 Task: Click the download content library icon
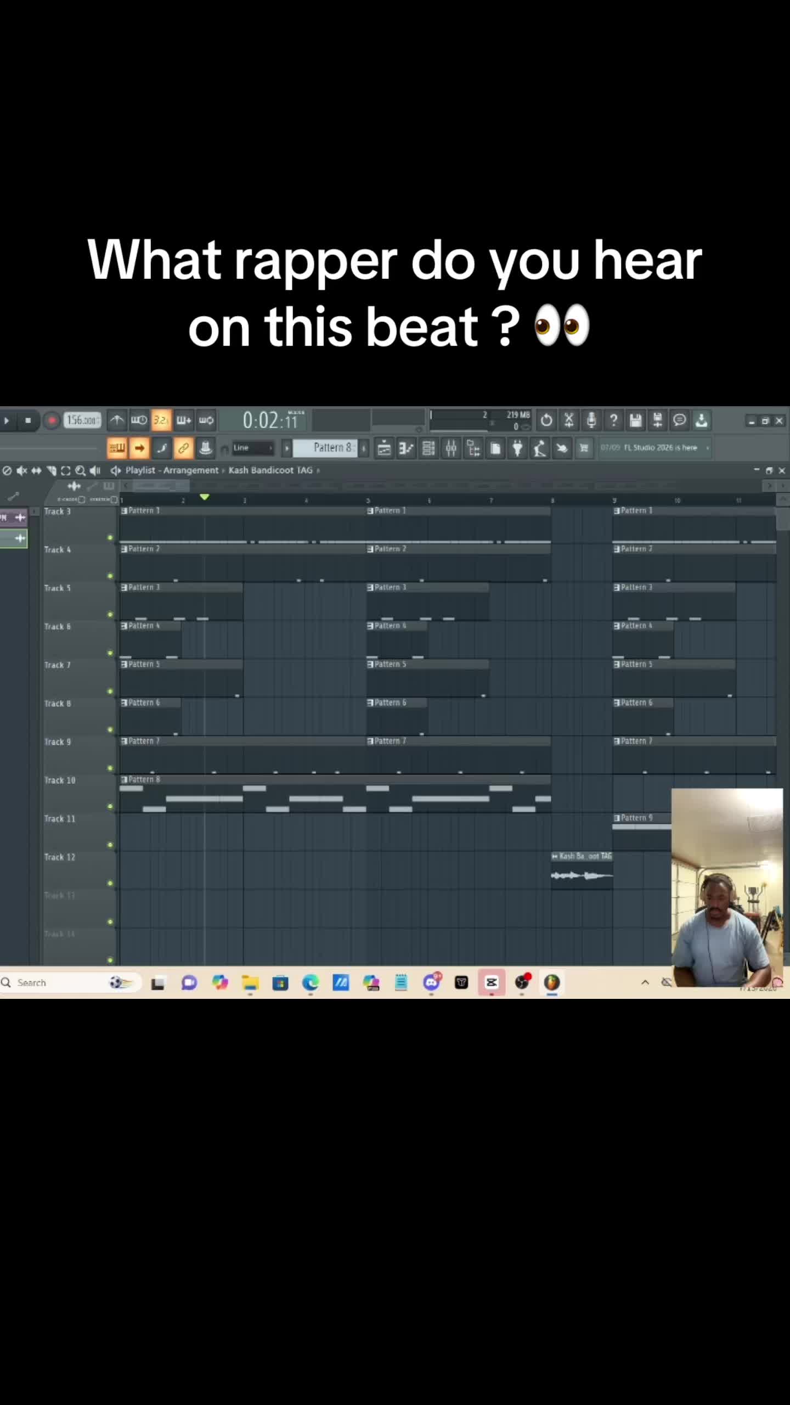click(x=702, y=420)
